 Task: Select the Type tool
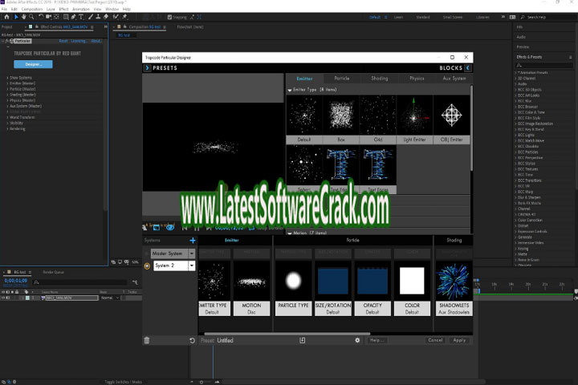pyautogui.click(x=81, y=17)
